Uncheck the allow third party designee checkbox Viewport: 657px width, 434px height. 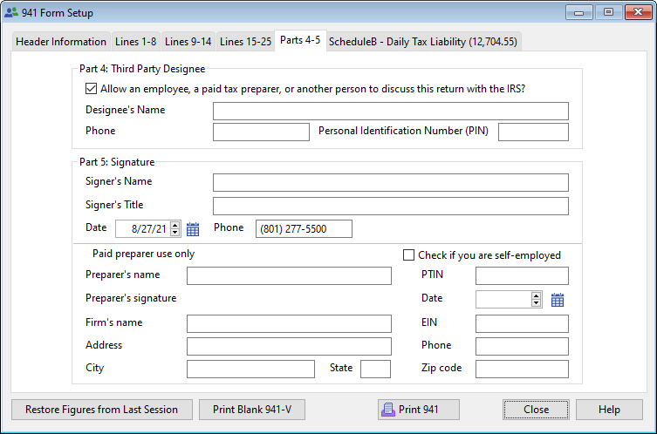[x=92, y=88]
